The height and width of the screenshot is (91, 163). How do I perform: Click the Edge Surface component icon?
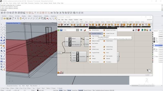click(x=90, y=36)
